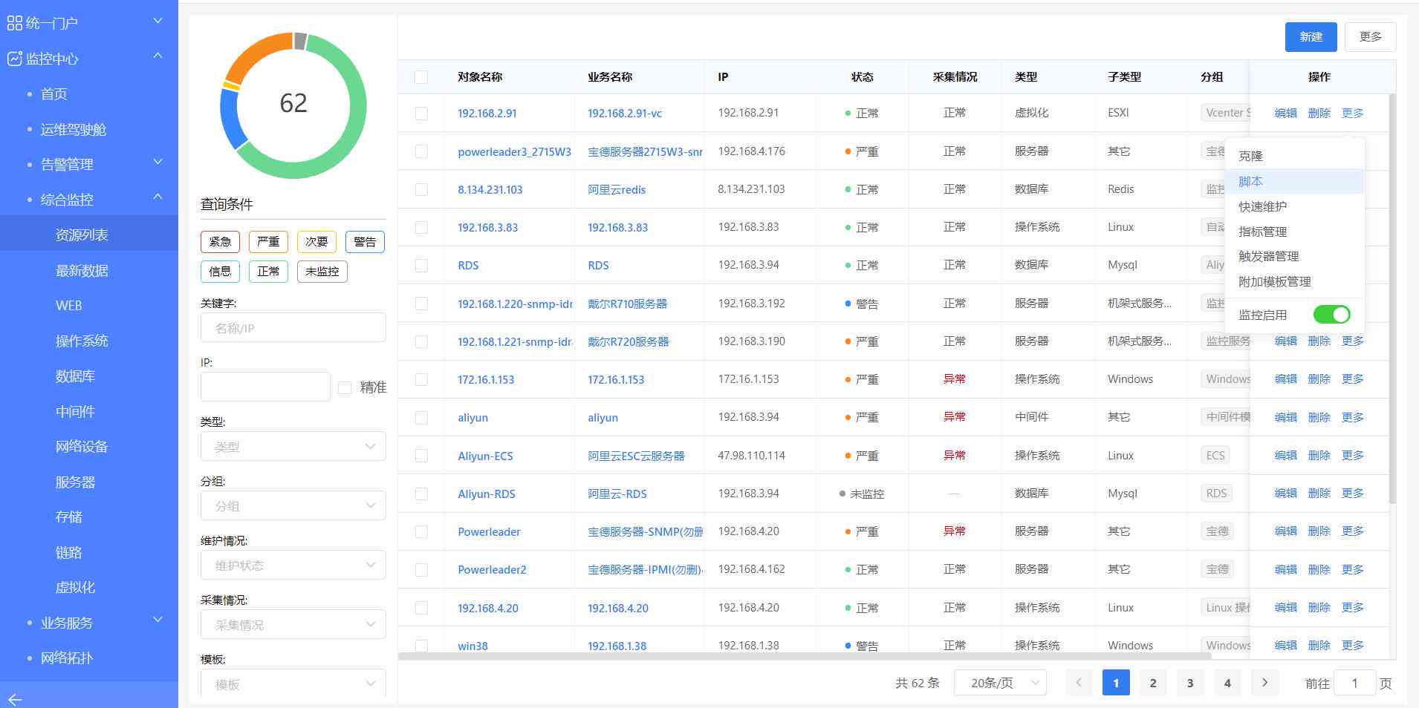Open the 维护状态 dropdown filter
The height and width of the screenshot is (708, 1419).
pos(293,566)
